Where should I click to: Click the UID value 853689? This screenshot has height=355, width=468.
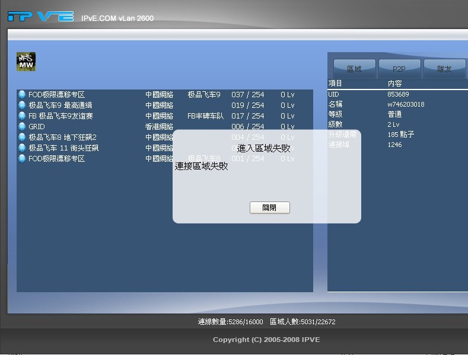point(398,94)
